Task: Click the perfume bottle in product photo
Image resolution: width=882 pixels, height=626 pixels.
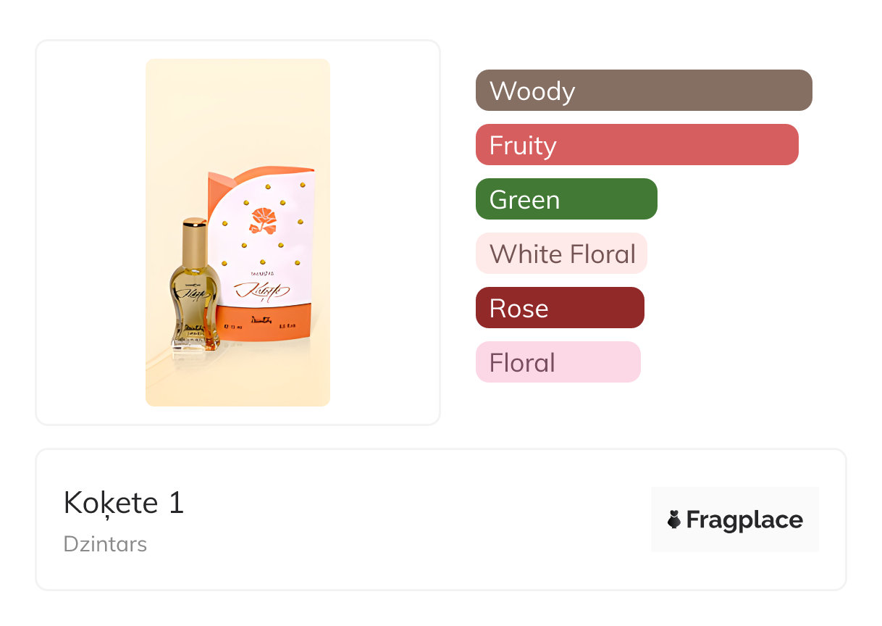Action: coord(194,290)
